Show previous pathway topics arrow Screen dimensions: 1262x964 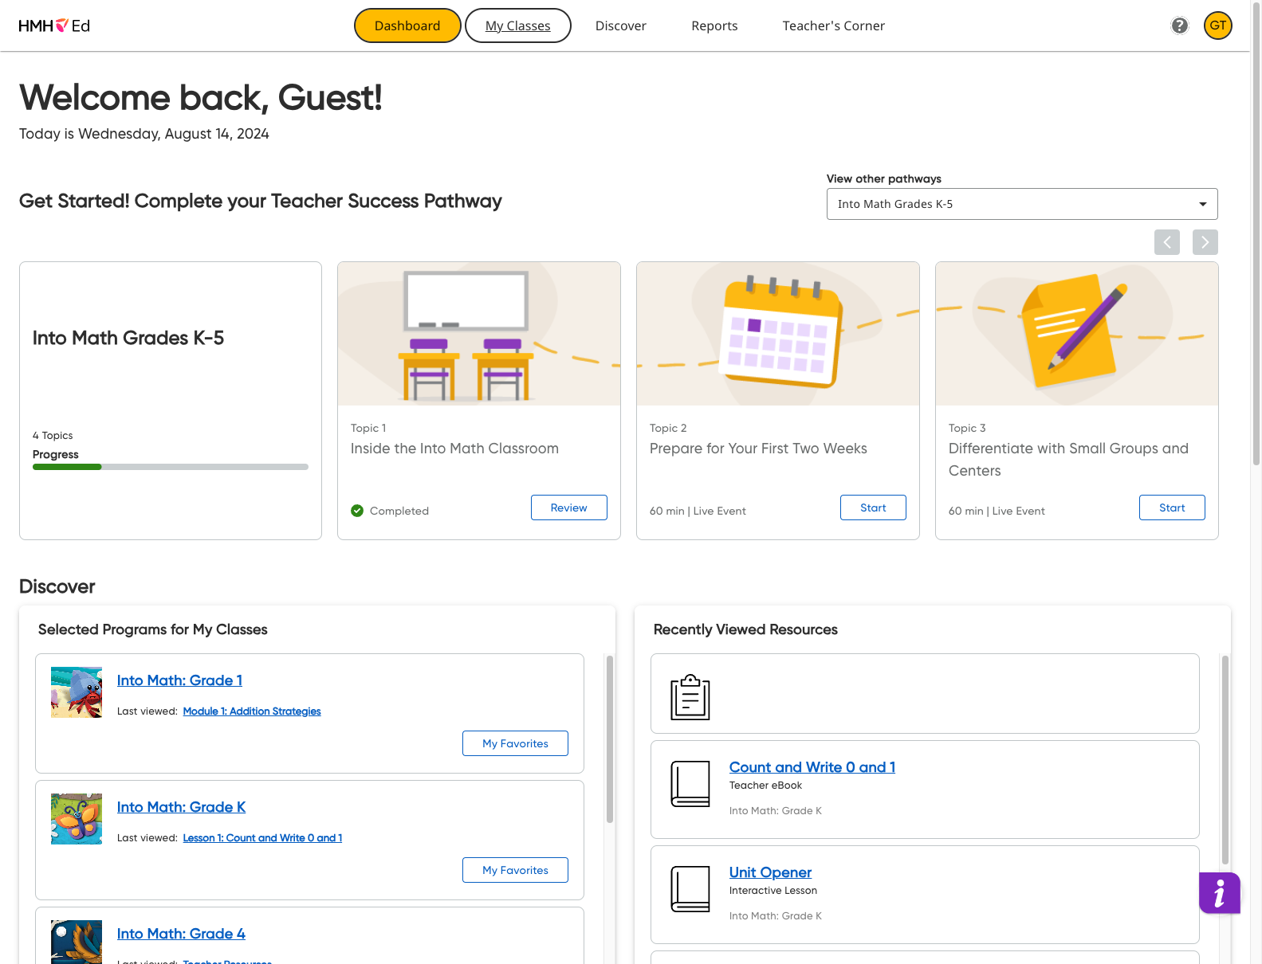tap(1166, 242)
